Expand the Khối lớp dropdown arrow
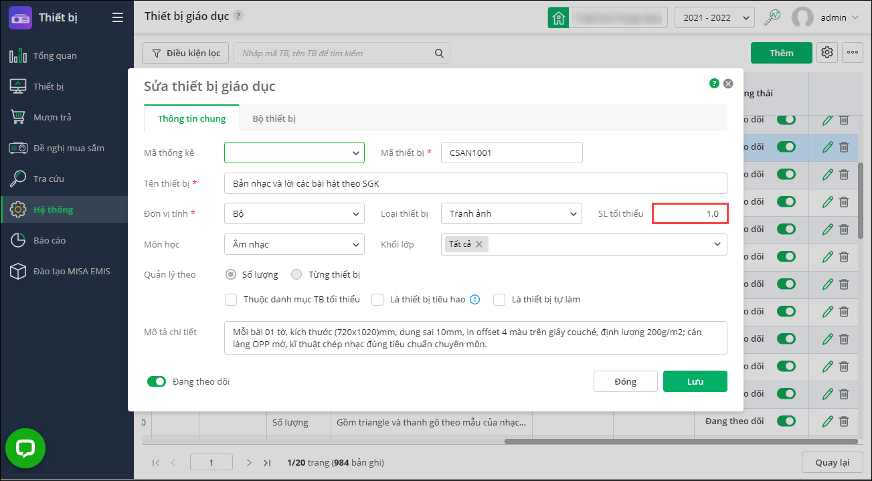Screen dimensions: 872x481 (717, 245)
